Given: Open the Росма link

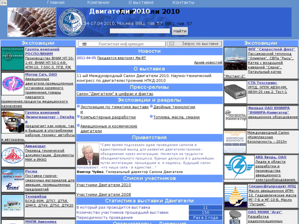Looking at the screenshot, I should [31, 171].
